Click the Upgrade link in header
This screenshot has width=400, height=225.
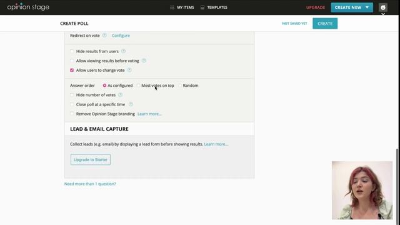[316, 7]
